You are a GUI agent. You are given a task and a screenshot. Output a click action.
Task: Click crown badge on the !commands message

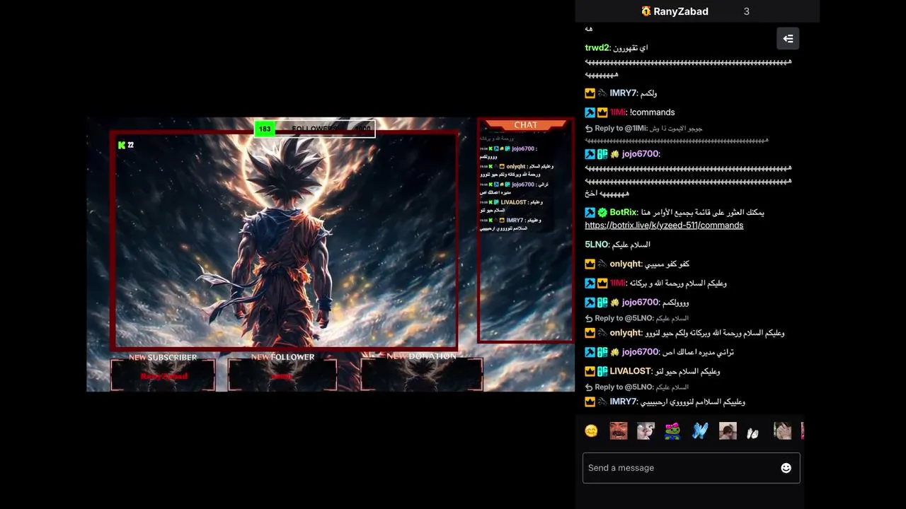602,112
